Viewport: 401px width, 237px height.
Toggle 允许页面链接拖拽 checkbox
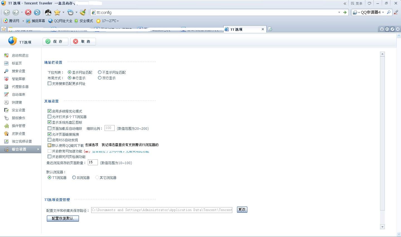click(x=49, y=134)
